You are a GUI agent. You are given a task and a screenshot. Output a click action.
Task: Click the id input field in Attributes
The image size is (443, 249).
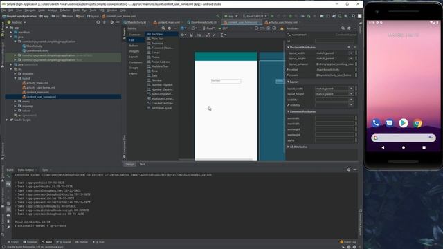point(334,41)
